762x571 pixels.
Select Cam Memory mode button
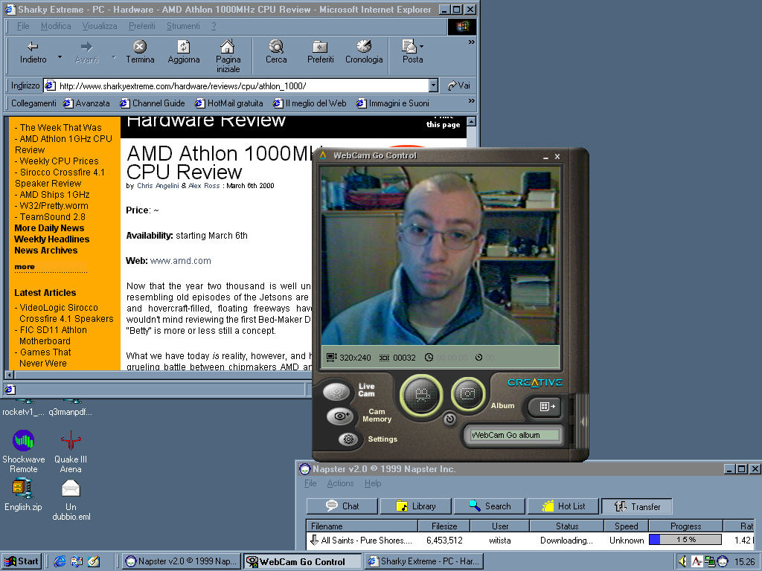point(340,416)
